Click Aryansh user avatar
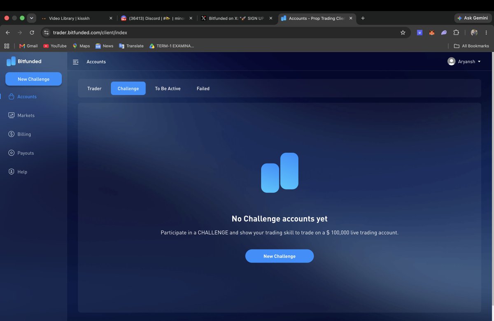Screen dimensions: 494x321 452,61
